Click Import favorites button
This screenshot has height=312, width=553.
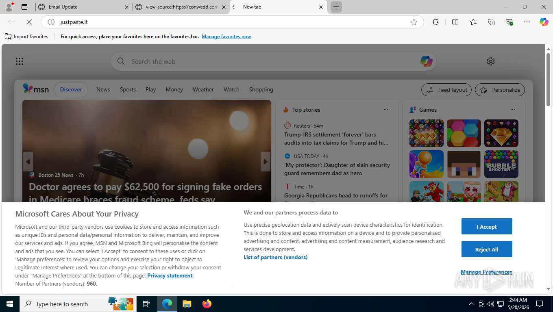click(x=26, y=37)
